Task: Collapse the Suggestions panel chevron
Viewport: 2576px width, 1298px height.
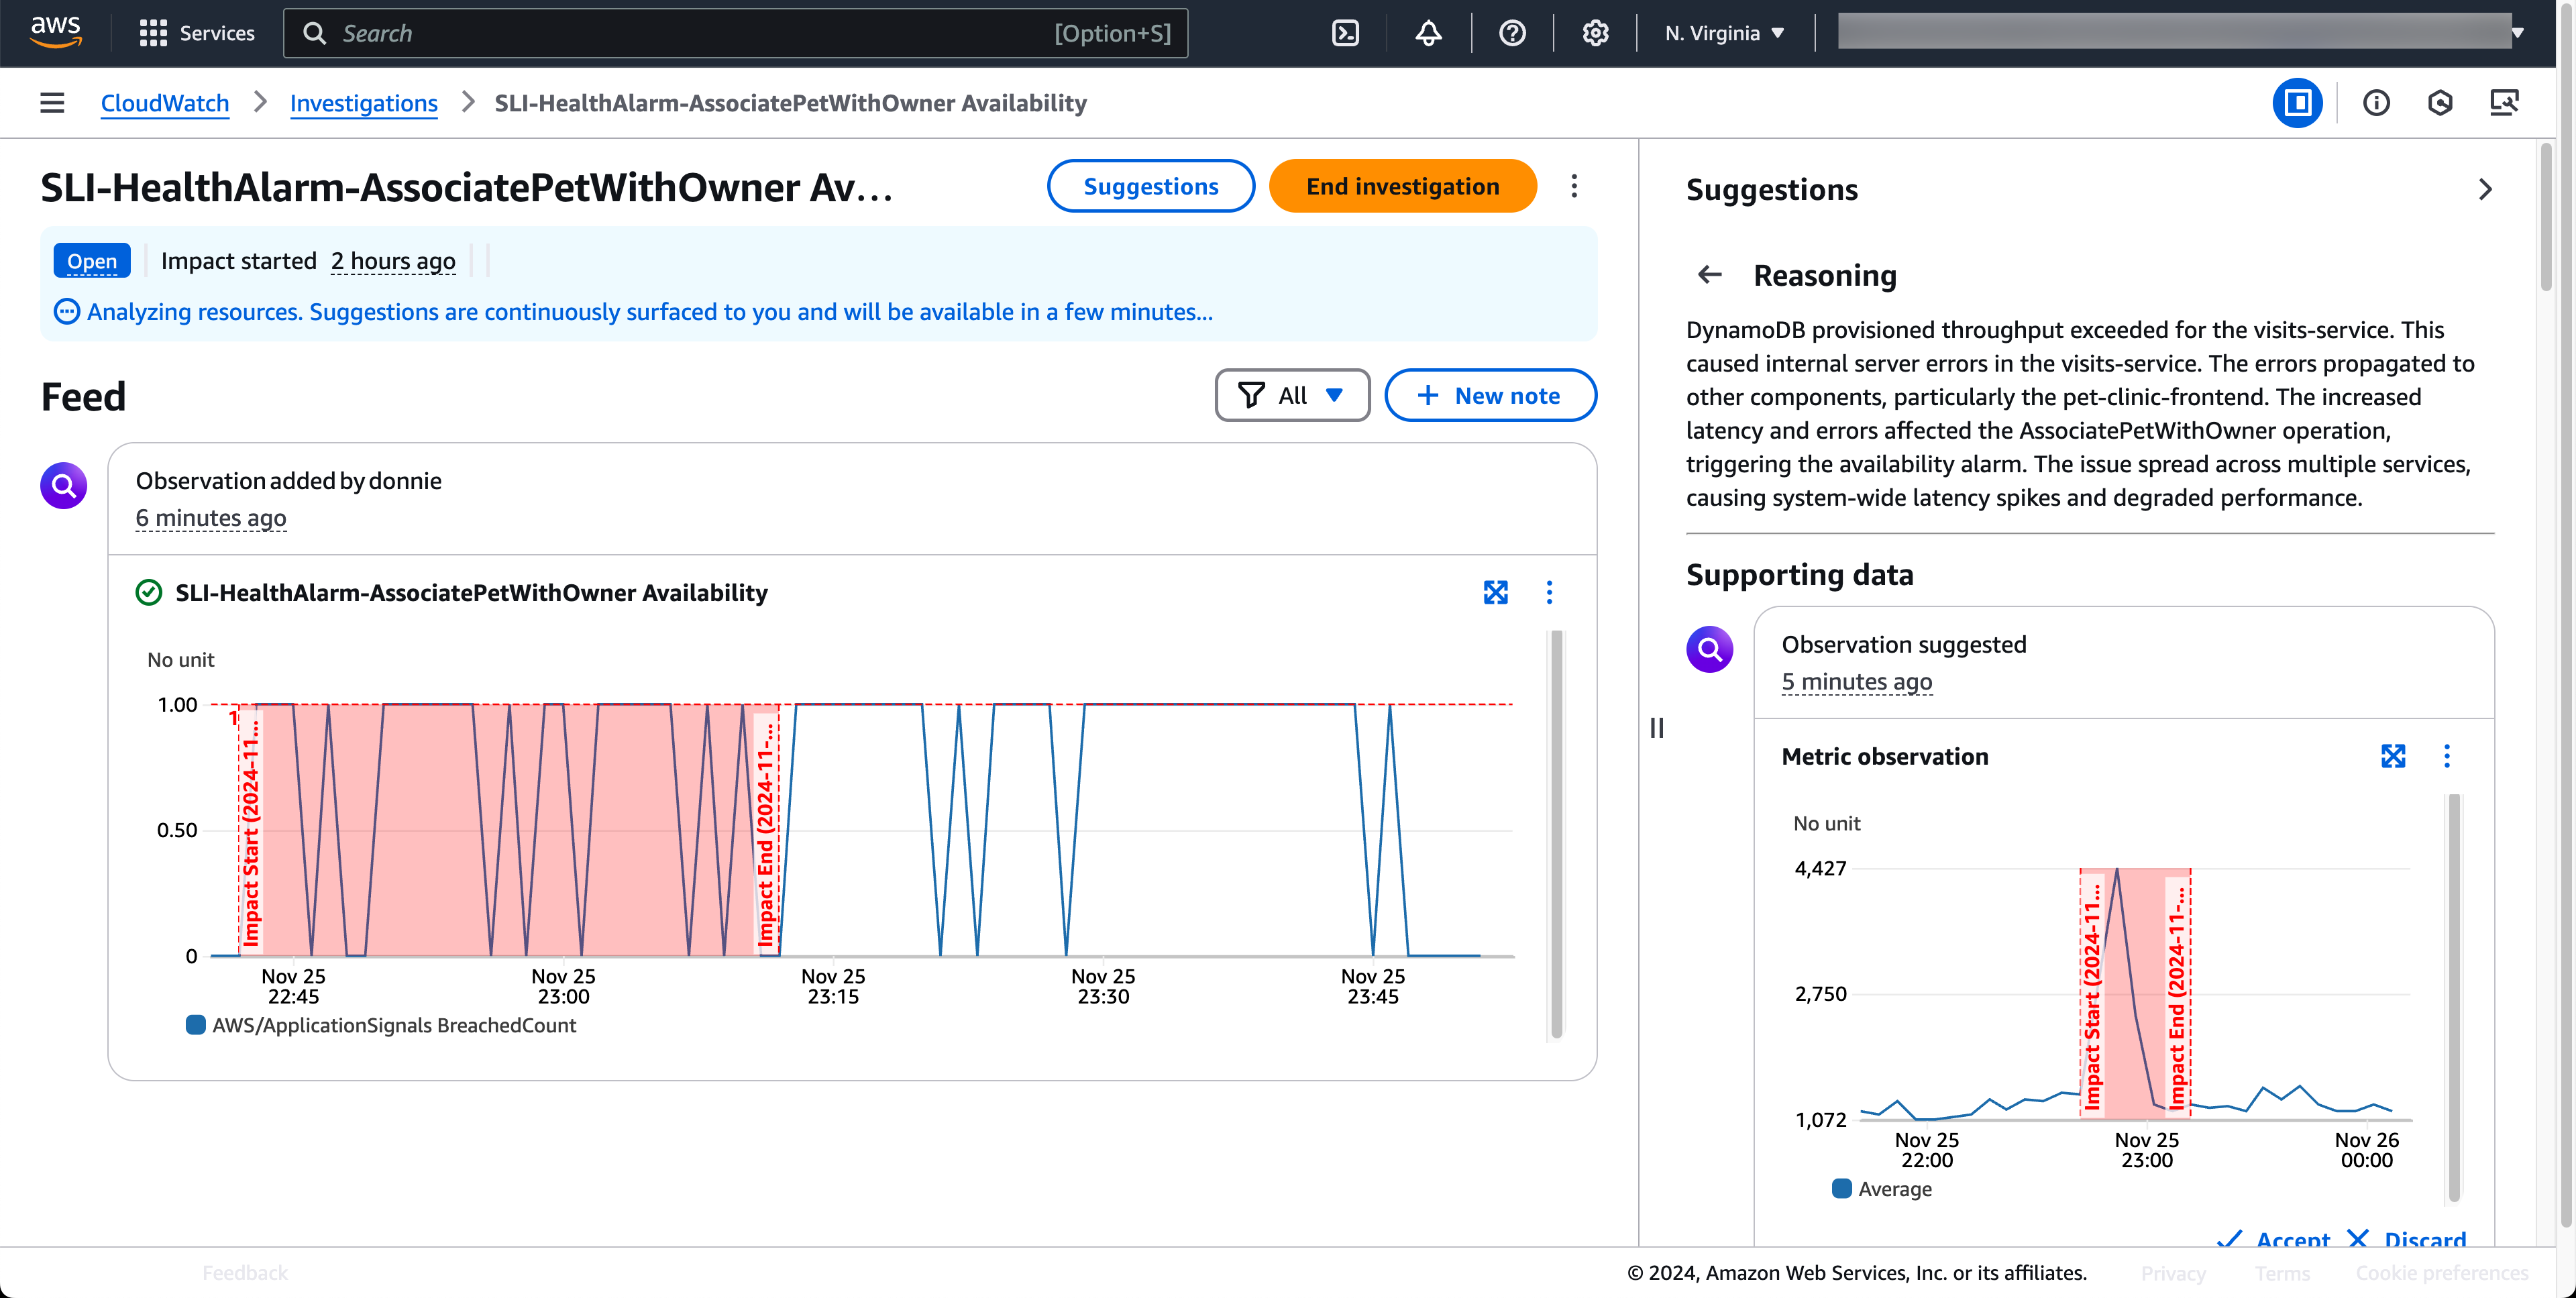Action: (x=2485, y=190)
